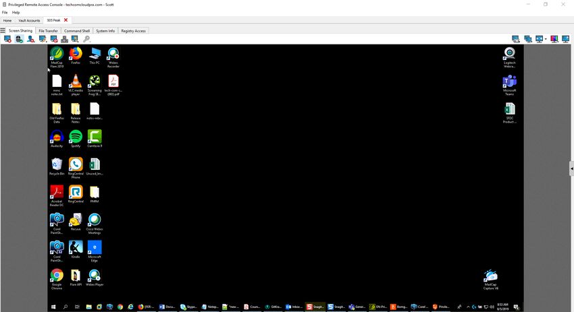Select the Spotify desktop icon
The width and height of the screenshot is (574, 312).
click(x=76, y=138)
